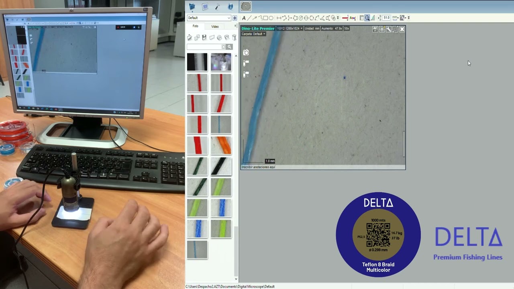Collapse the gallery side panel
Screen dimensions: 514x289
pos(236,26)
